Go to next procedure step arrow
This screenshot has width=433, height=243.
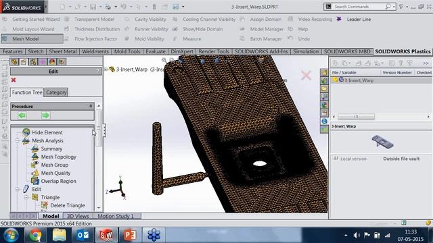[45, 115]
